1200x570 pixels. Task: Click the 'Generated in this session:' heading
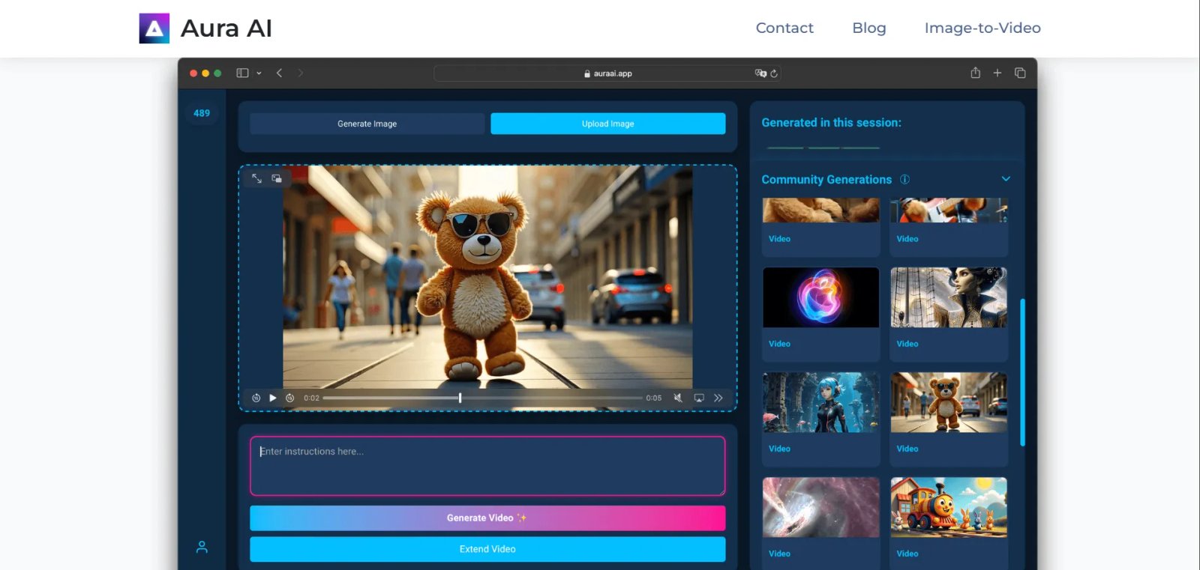pyautogui.click(x=831, y=123)
